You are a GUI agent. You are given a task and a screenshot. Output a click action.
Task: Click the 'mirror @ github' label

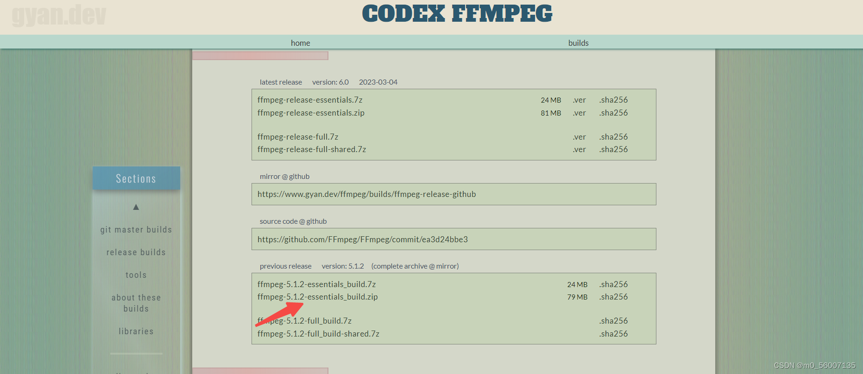(x=284, y=177)
